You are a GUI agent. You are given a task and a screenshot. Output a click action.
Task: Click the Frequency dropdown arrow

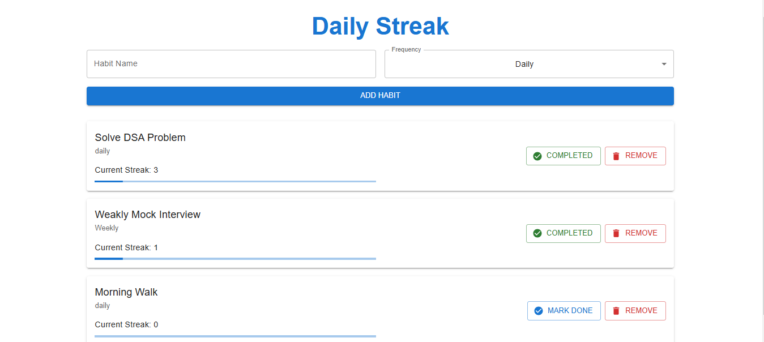[664, 64]
